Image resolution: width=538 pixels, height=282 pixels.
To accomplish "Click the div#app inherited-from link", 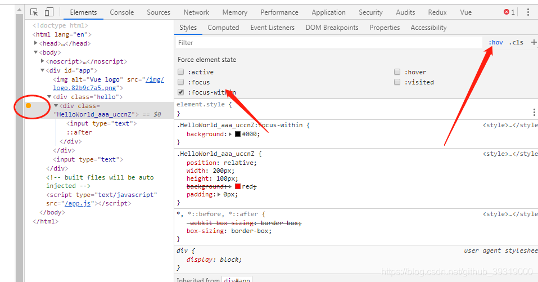I will tap(237, 280).
